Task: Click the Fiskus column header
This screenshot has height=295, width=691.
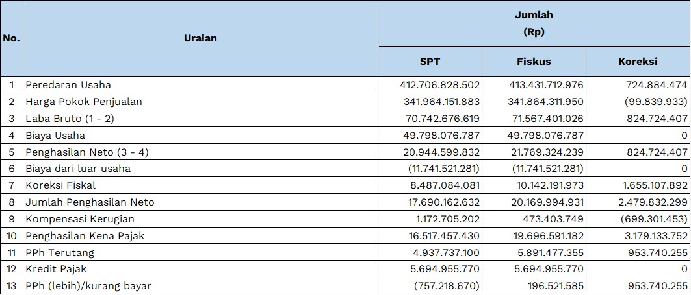Action: [x=534, y=62]
